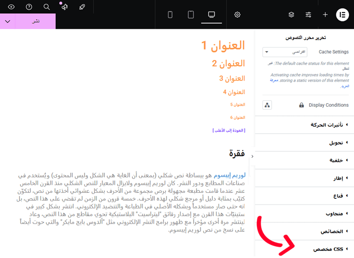Click the العودة إلى الأعلى link
The width and height of the screenshot is (354, 258).
coord(229,131)
